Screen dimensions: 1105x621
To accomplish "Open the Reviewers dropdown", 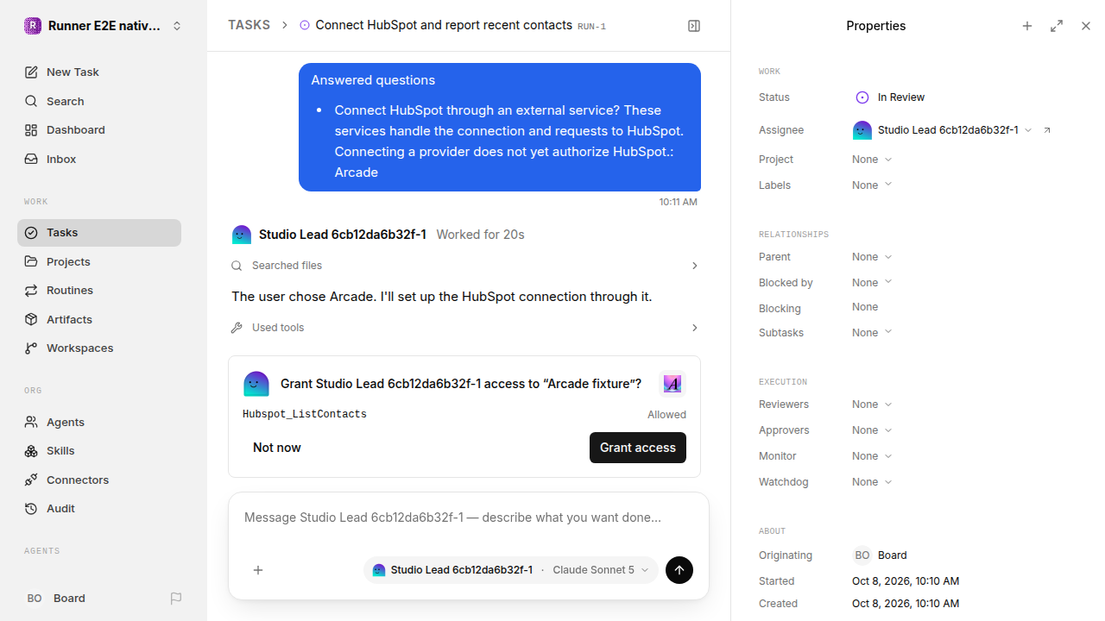I will [x=872, y=405].
